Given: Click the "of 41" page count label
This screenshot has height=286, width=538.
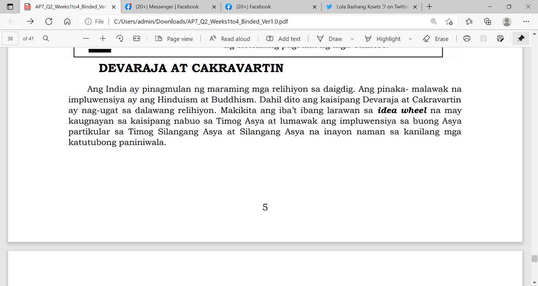Looking at the screenshot, I should pyautogui.click(x=28, y=39).
